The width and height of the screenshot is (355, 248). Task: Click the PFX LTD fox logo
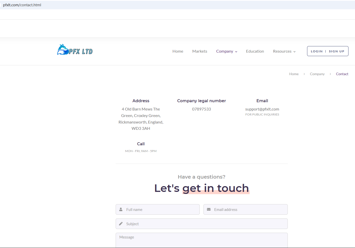coord(75,50)
